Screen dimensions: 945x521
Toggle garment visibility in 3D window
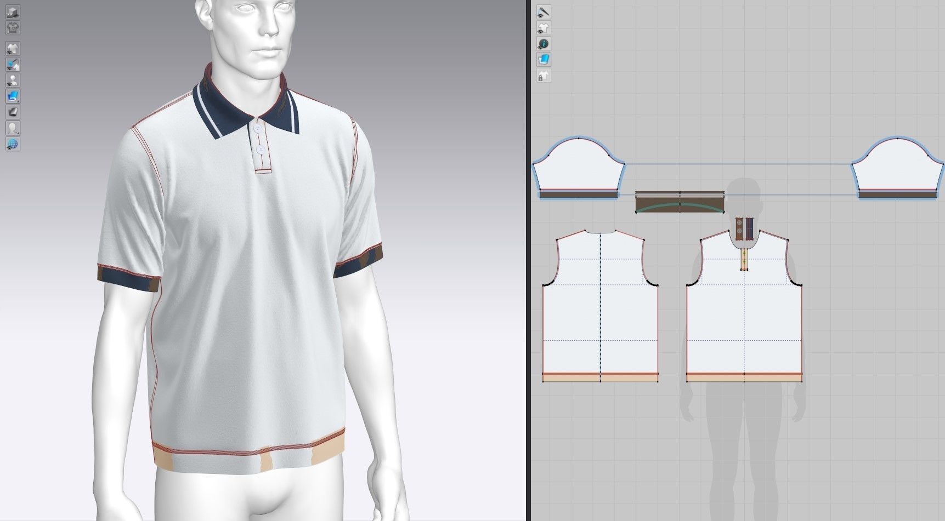coord(13,49)
